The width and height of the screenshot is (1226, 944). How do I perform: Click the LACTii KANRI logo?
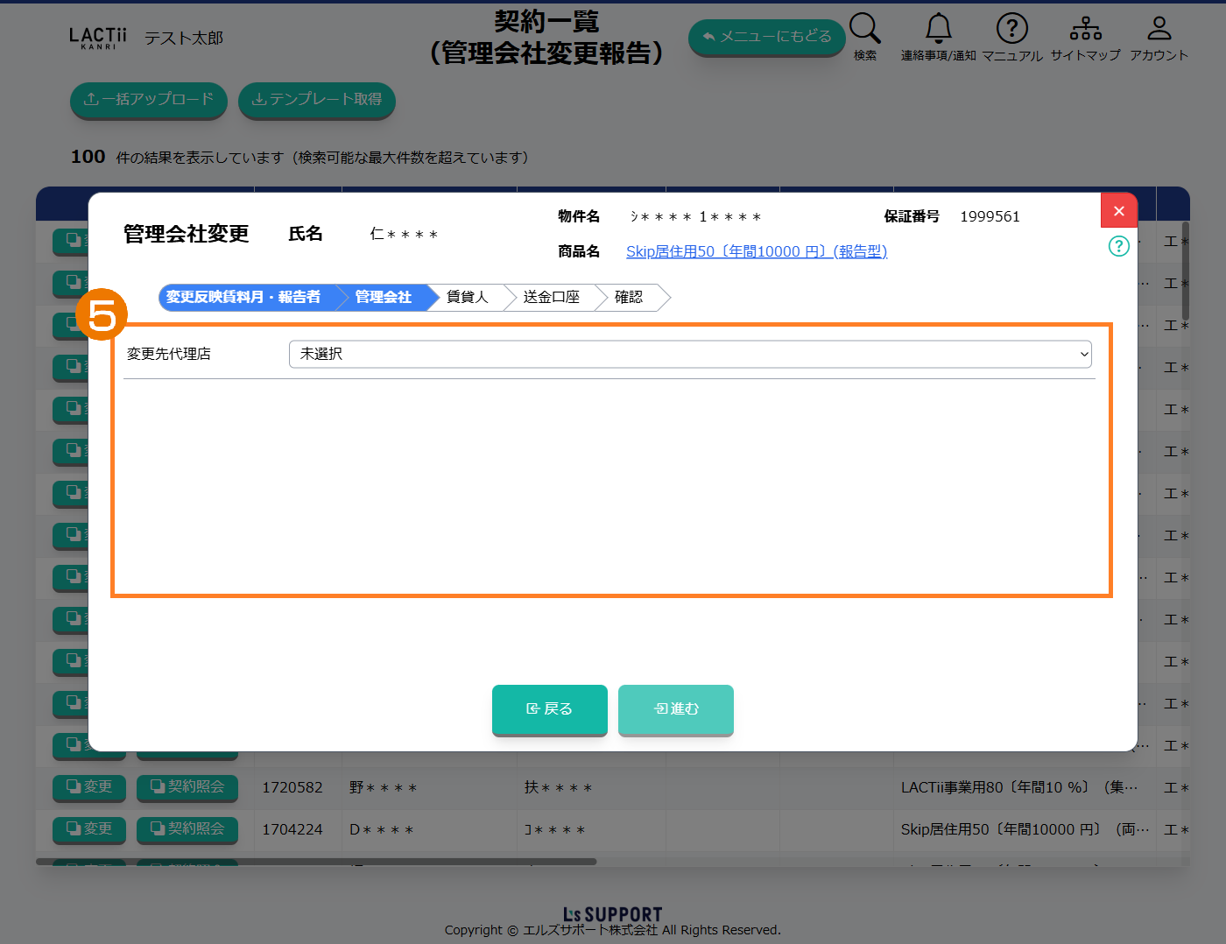click(x=97, y=38)
